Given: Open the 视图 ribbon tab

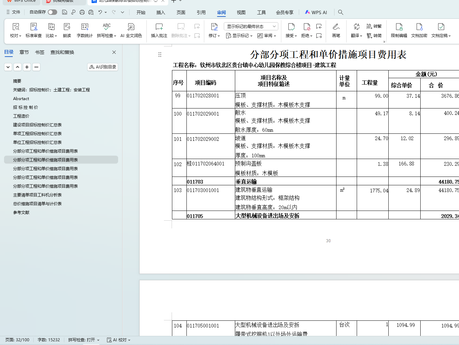Looking at the screenshot, I should tap(241, 12).
